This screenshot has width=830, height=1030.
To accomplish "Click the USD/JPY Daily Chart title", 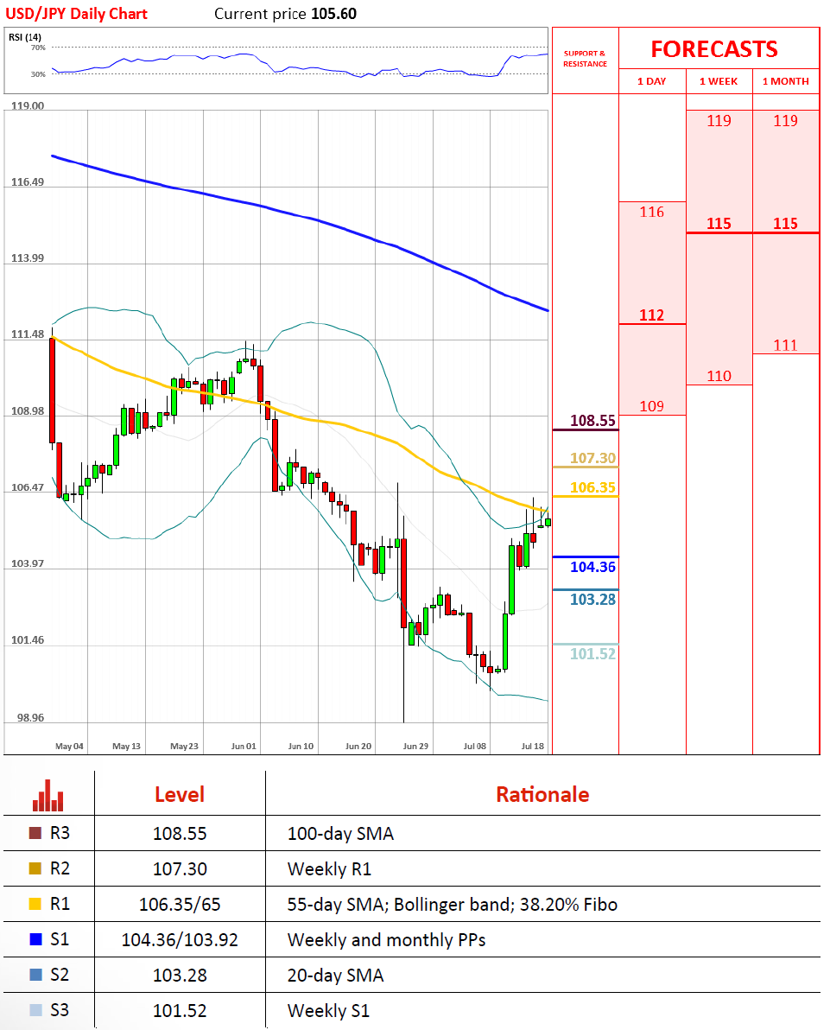I will coord(76,14).
